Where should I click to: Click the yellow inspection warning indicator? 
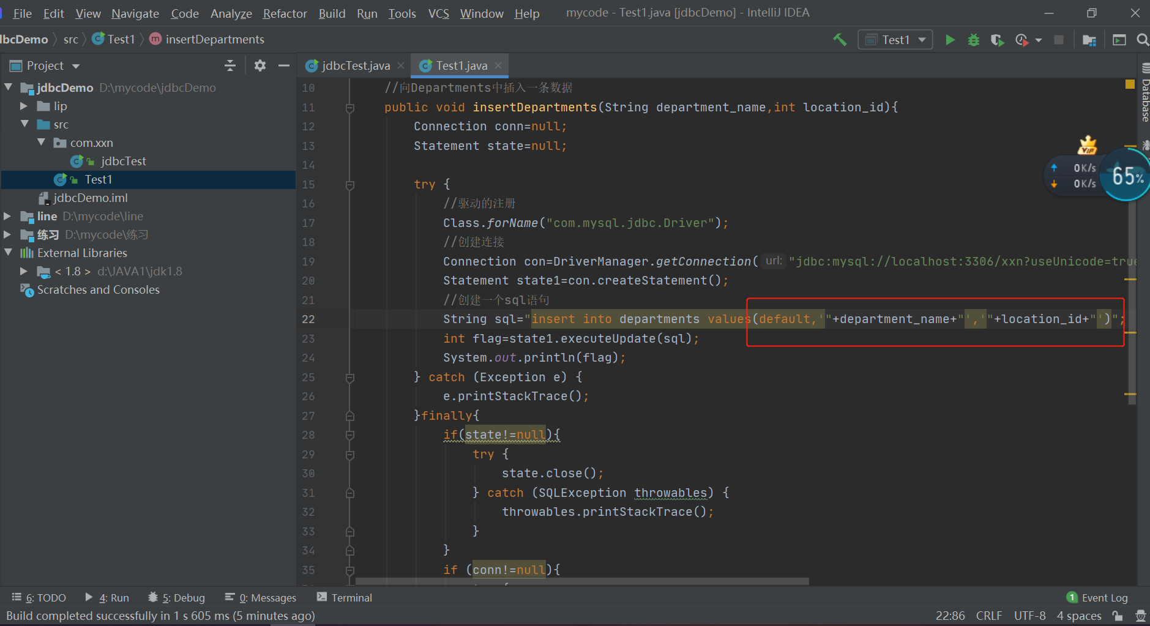click(x=1130, y=84)
